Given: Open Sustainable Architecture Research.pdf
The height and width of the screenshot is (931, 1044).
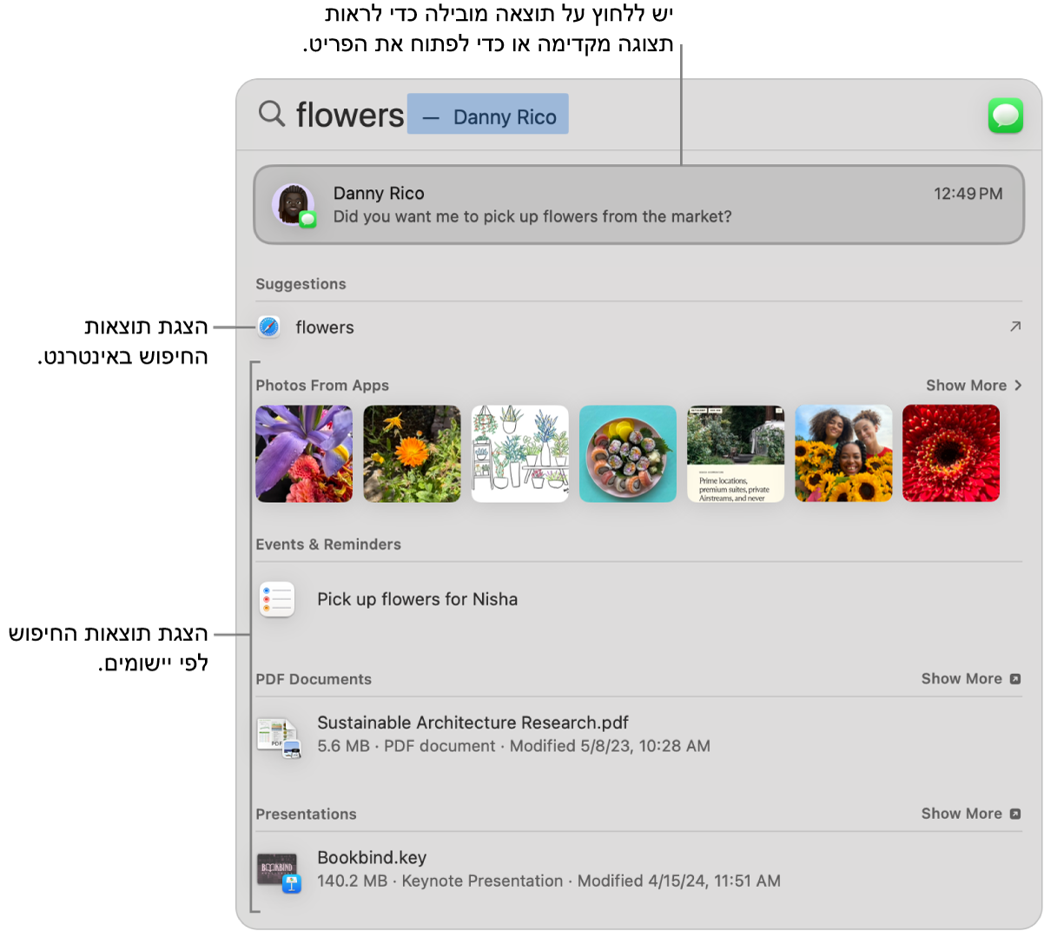Looking at the screenshot, I should [x=472, y=723].
